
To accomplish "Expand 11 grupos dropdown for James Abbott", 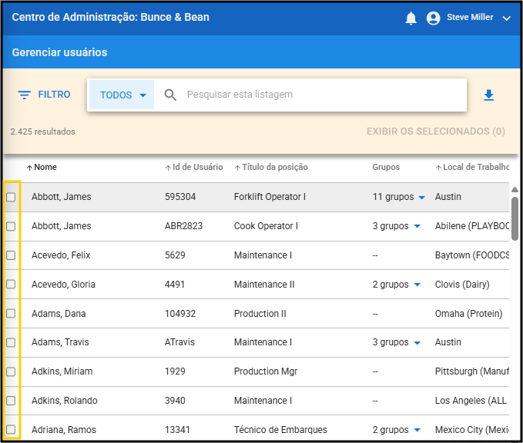I will pos(421,198).
